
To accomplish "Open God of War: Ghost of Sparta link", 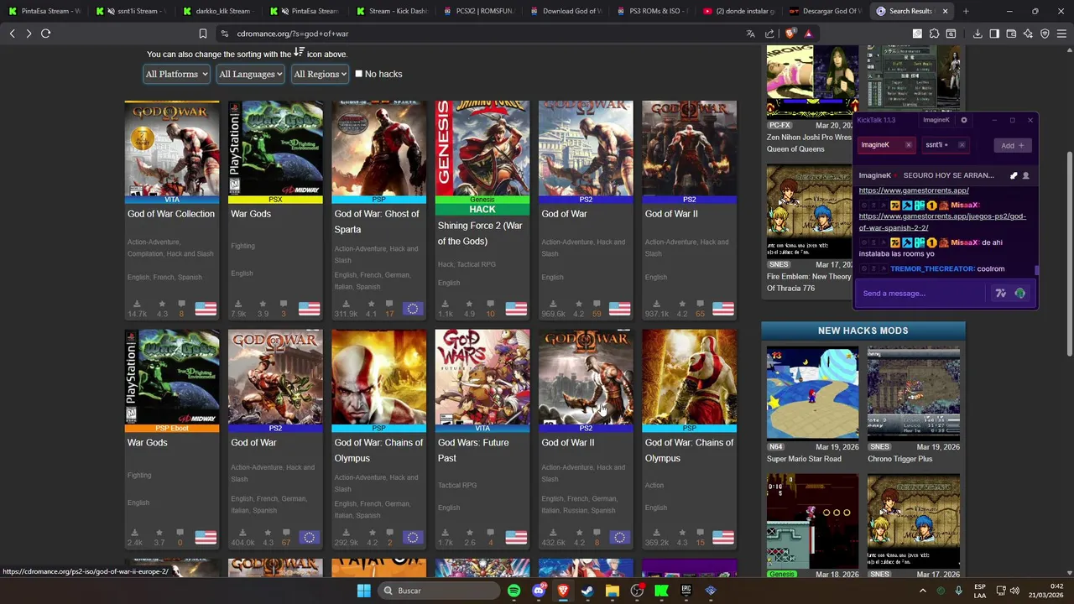I will 377,221.
